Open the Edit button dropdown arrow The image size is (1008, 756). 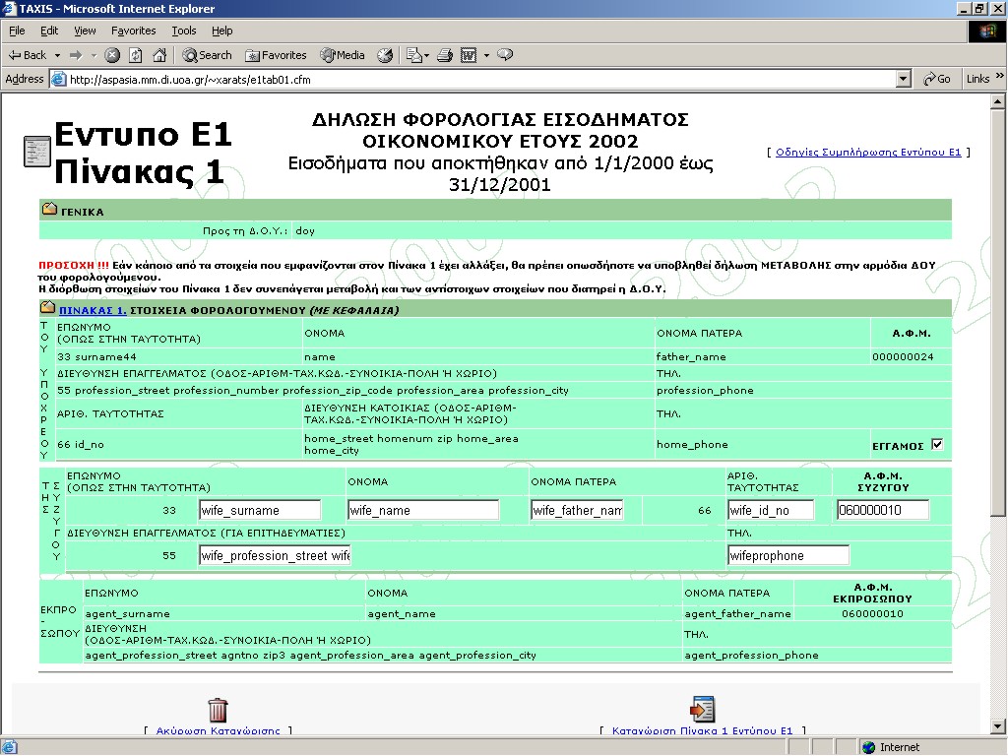486,55
